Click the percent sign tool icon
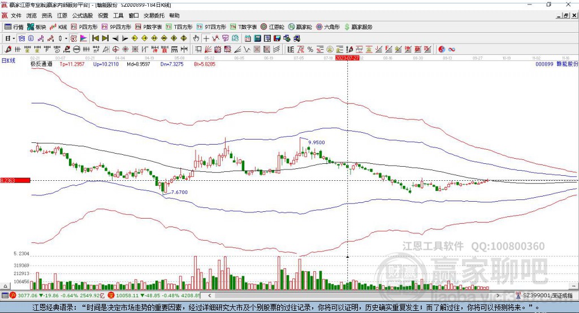Screen dimensions: 579x313 tap(310, 49)
